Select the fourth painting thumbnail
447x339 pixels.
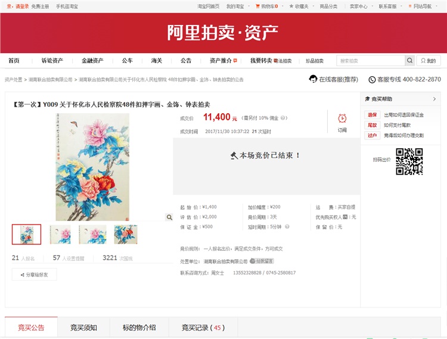point(126,234)
